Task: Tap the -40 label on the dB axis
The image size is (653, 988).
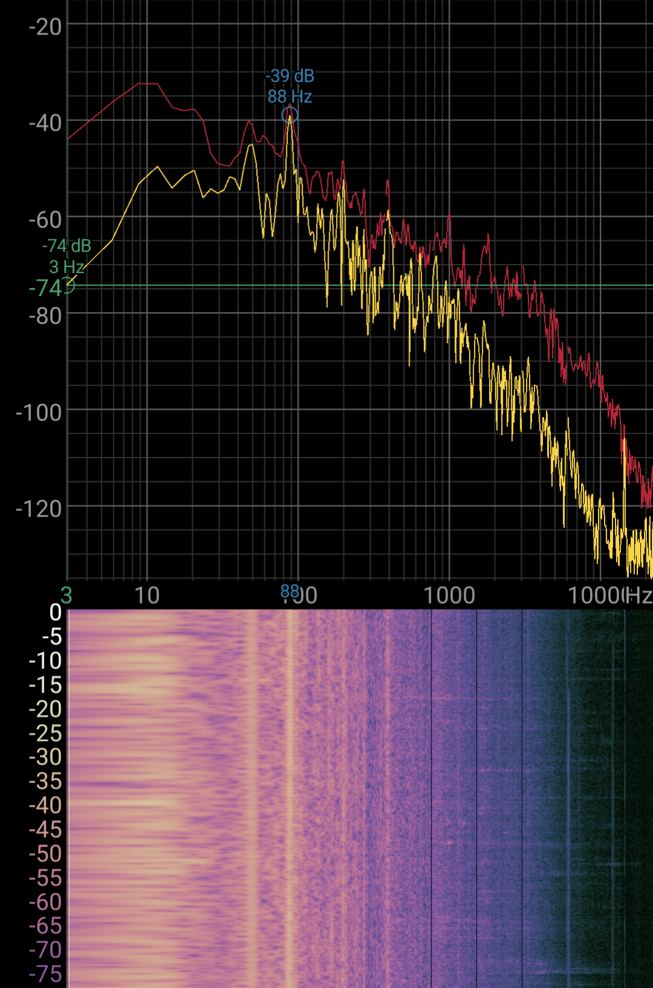Action: (45, 123)
